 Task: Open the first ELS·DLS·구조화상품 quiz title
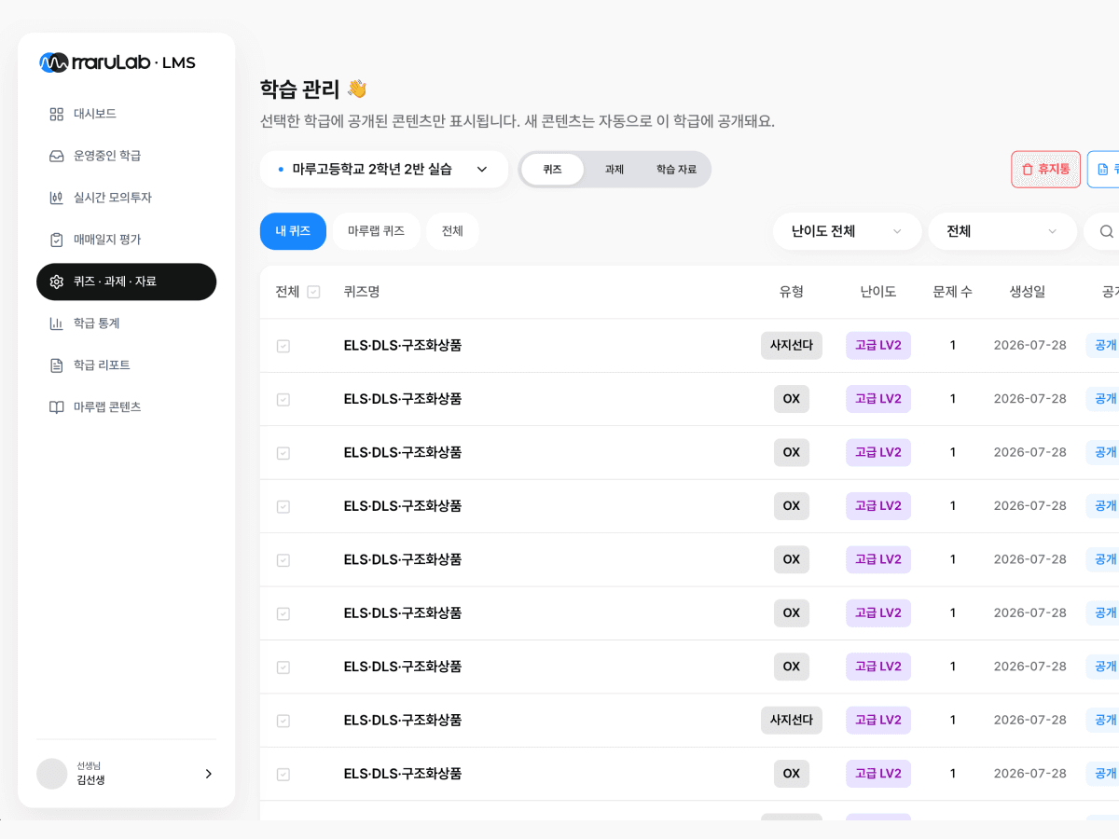point(403,345)
